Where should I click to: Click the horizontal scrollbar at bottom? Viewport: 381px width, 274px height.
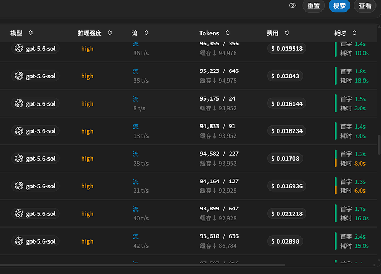tap(142, 265)
